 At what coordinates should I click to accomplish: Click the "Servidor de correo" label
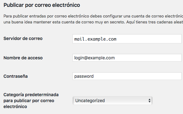(x=23, y=38)
